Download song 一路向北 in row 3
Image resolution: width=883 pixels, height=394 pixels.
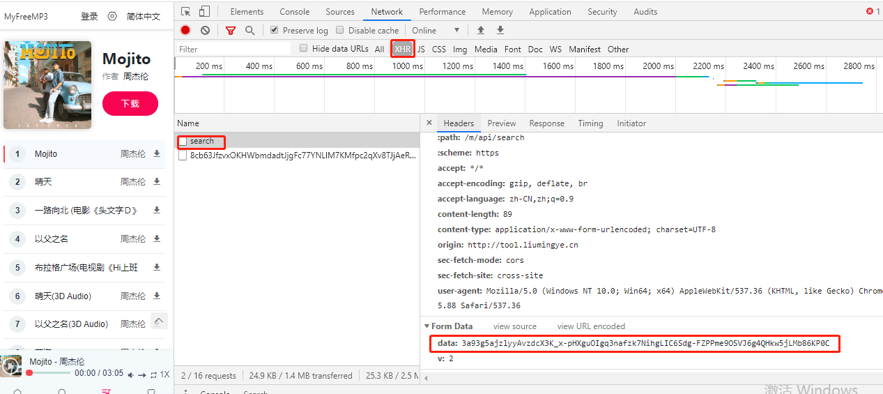click(x=157, y=210)
